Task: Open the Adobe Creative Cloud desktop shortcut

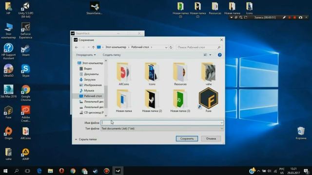Action: coord(26,114)
